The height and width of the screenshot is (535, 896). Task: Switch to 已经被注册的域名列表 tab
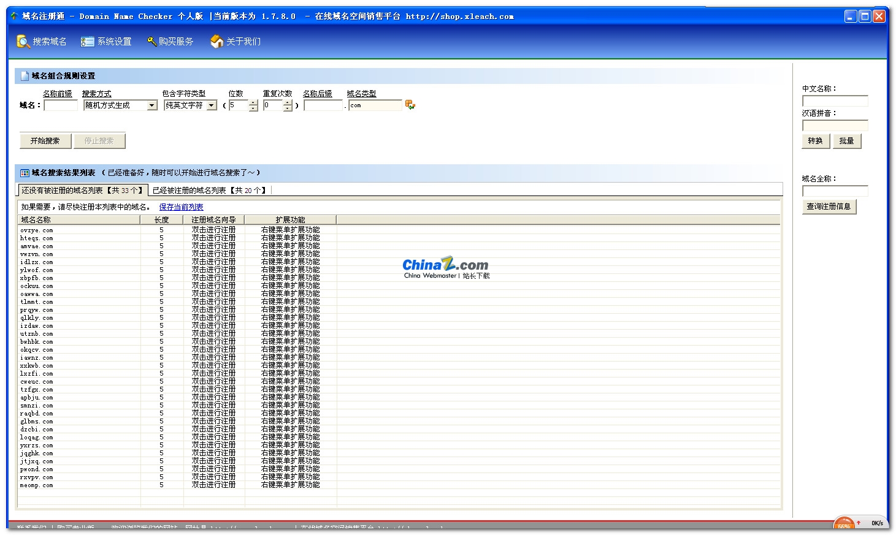[x=209, y=191]
